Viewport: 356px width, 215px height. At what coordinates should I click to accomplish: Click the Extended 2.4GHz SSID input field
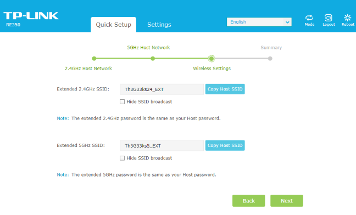click(x=162, y=89)
